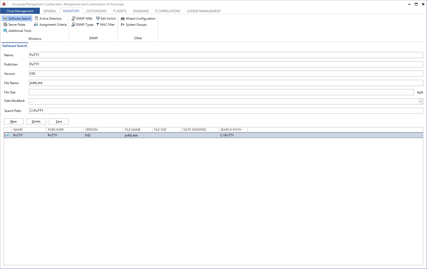The image size is (427, 269).
Task: Sort by the FILE SIZE column header
Action: pos(167,129)
